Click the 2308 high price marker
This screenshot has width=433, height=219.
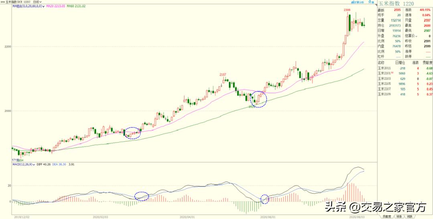[346, 9]
